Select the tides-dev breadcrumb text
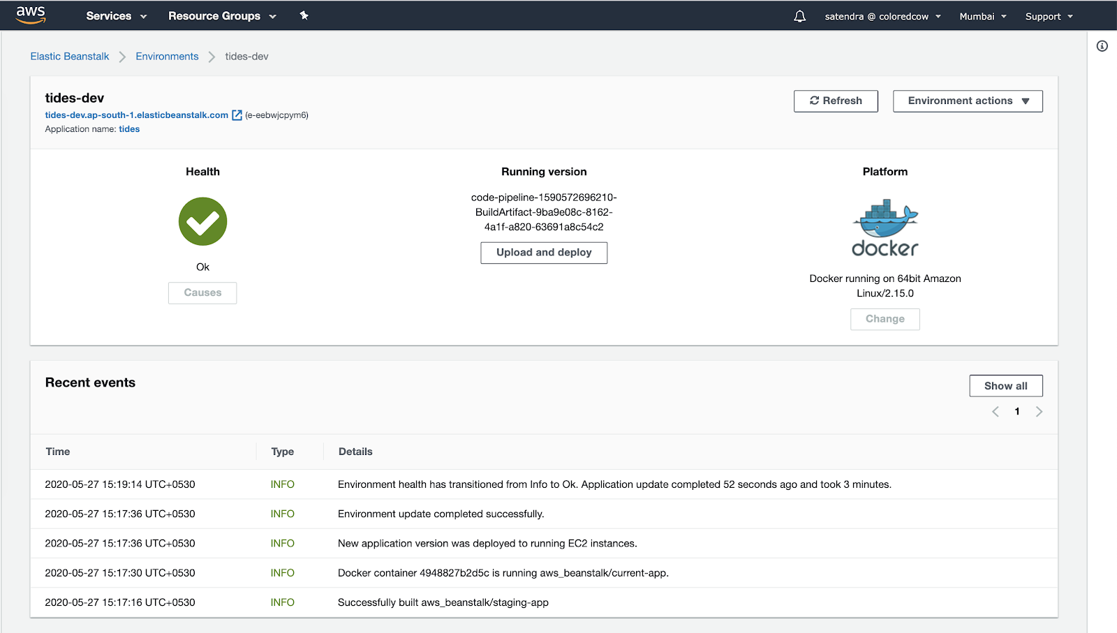 tap(246, 57)
